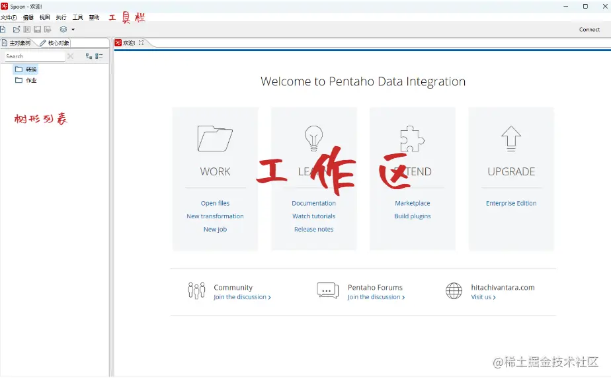
Task: Click the New file toolbar icon
Action: (x=3, y=29)
